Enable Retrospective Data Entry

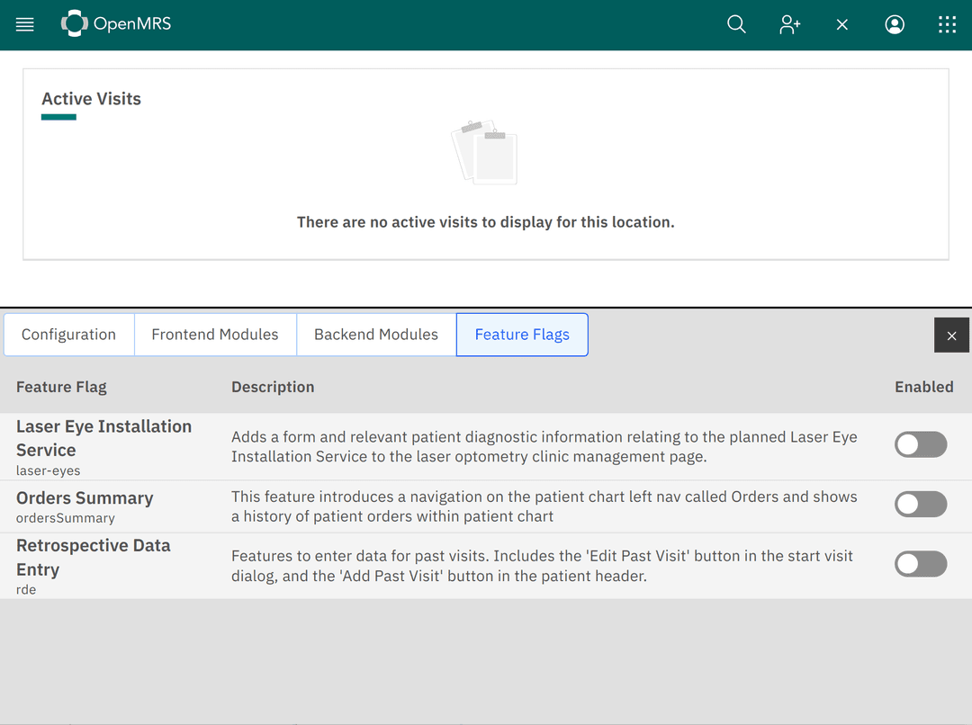(921, 564)
